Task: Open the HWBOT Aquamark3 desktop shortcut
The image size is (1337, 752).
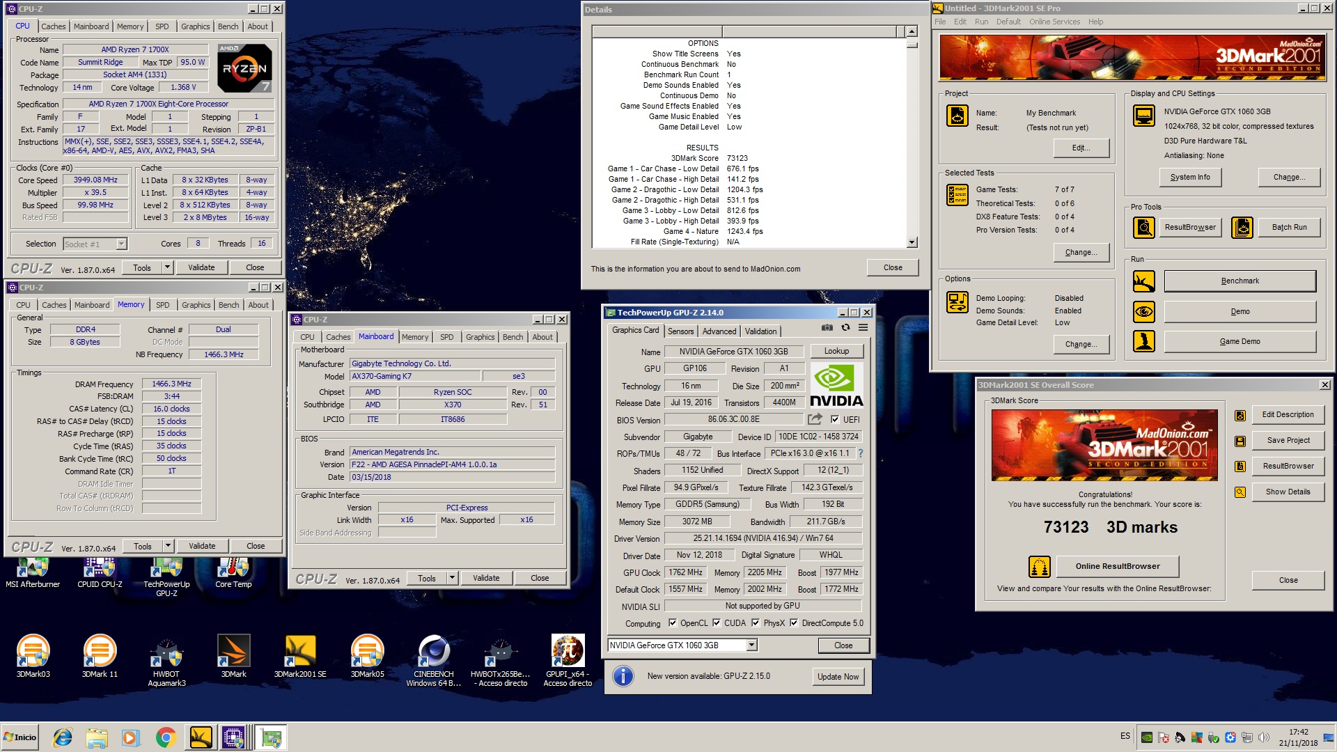Action: pyautogui.click(x=166, y=661)
